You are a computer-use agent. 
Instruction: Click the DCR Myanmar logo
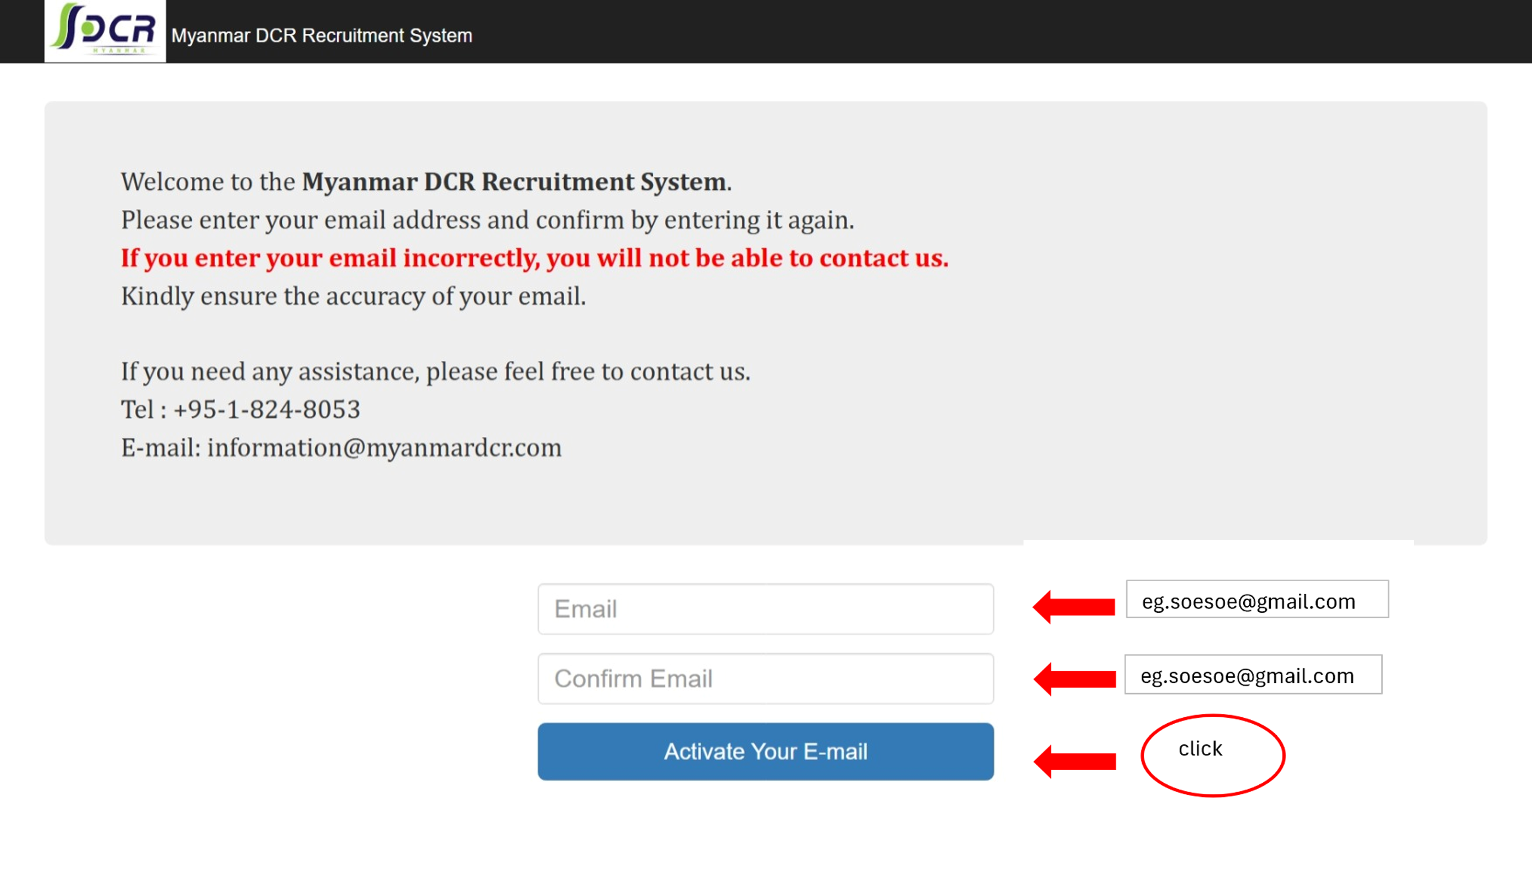coord(105,31)
